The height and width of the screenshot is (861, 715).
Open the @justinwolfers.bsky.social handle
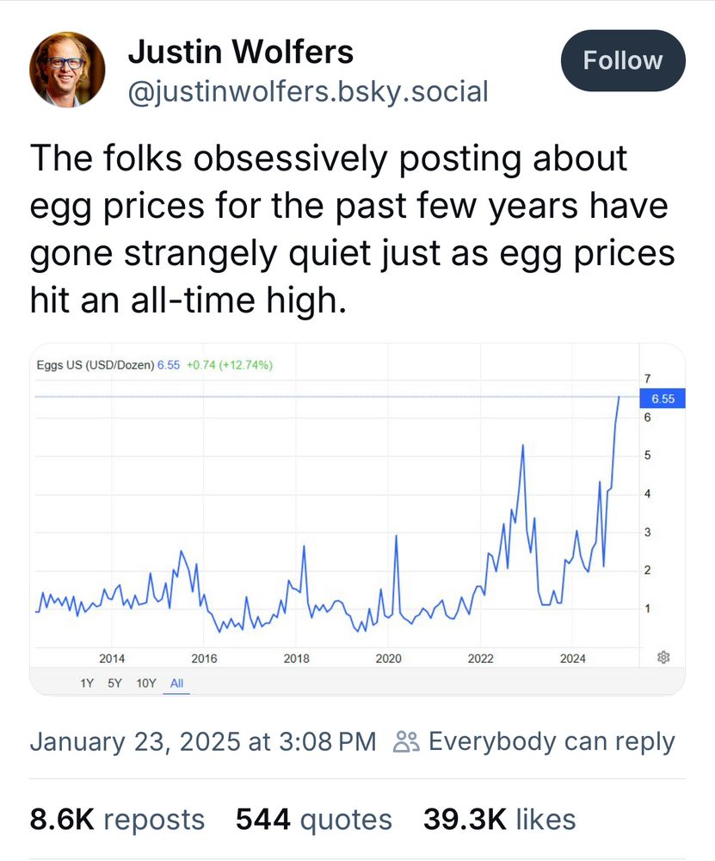click(308, 91)
